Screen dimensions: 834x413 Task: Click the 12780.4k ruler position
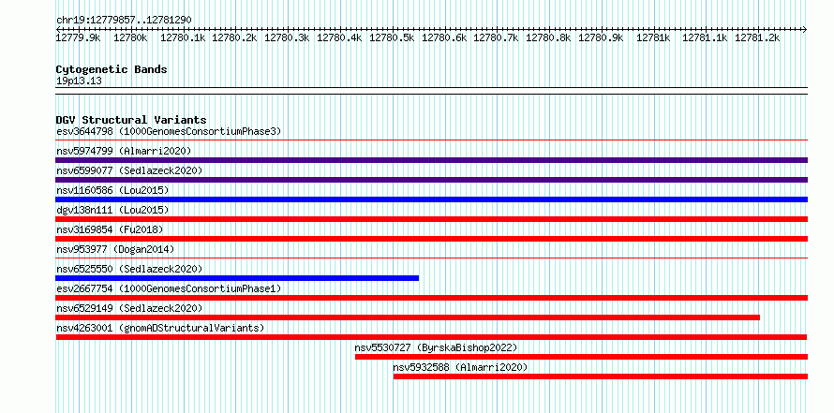pyautogui.click(x=339, y=37)
